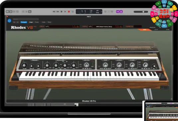Click the Compare button
The height and width of the screenshot is (121, 178).
pyautogui.click(x=24, y=22)
